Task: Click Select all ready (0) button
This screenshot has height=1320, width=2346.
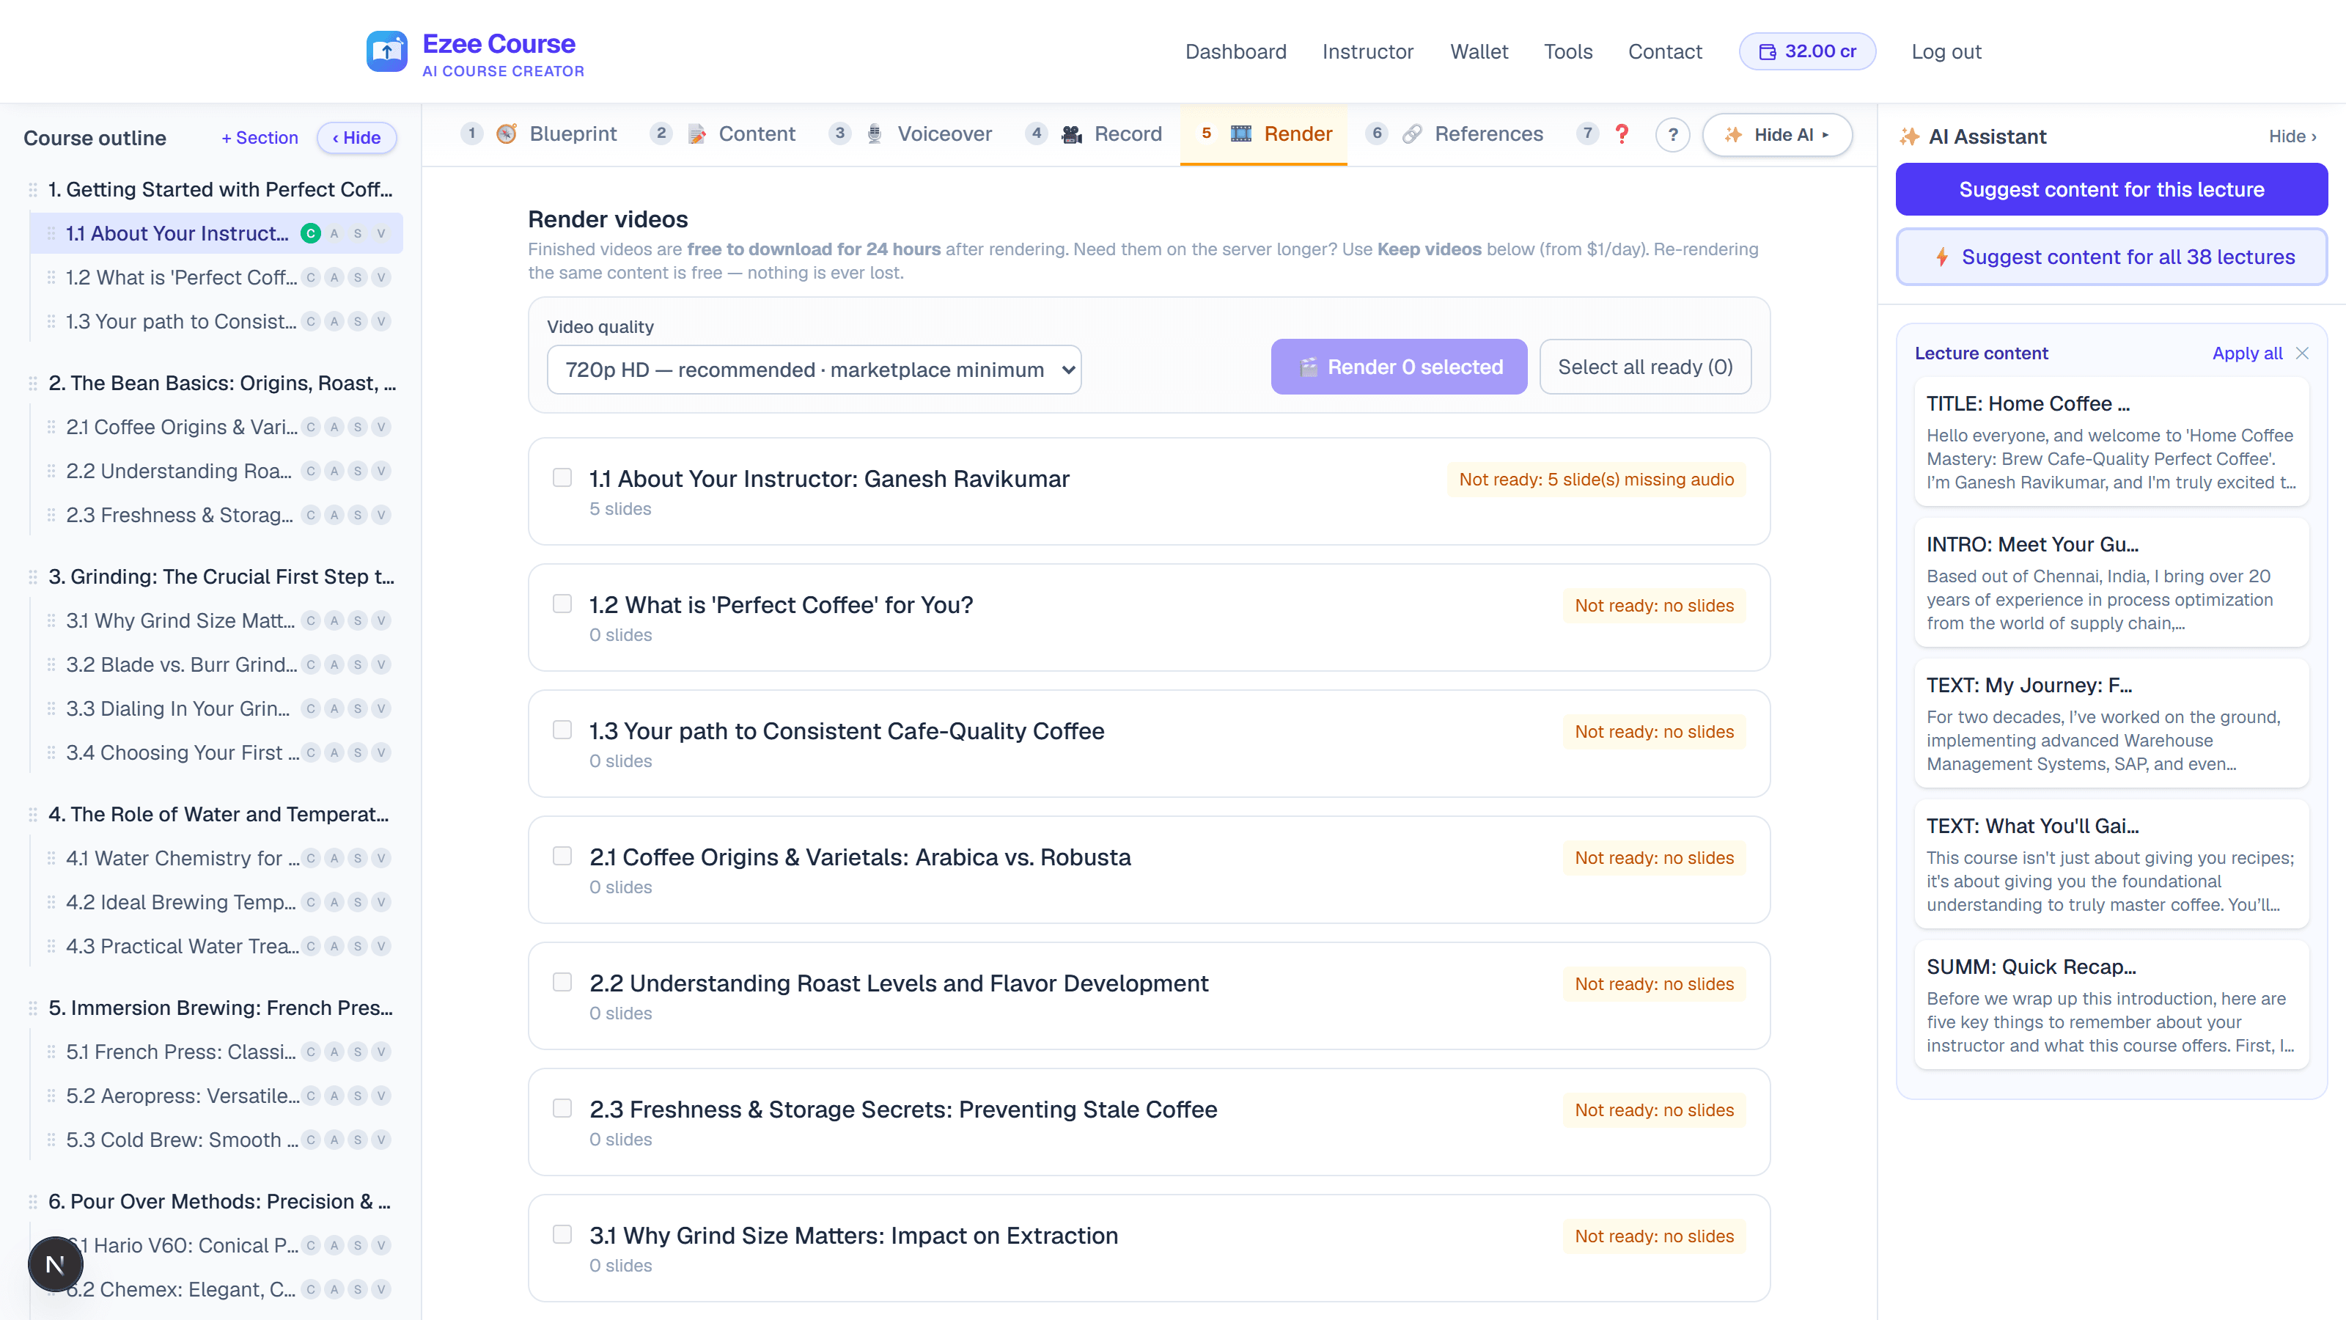Action: (1644, 367)
